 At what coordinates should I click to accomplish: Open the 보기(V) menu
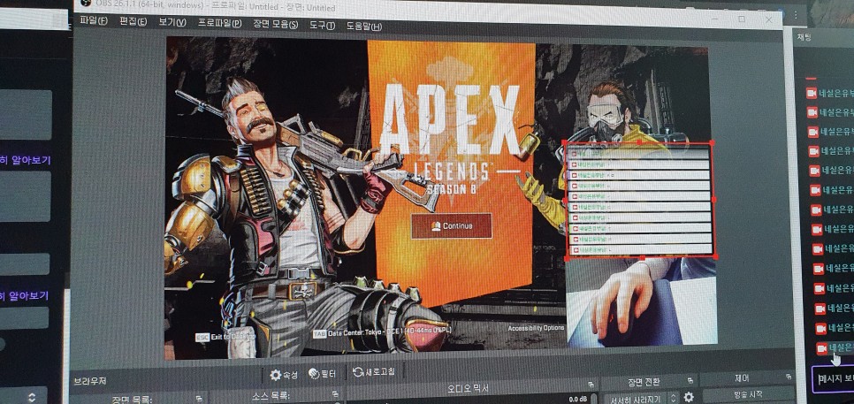(x=172, y=22)
